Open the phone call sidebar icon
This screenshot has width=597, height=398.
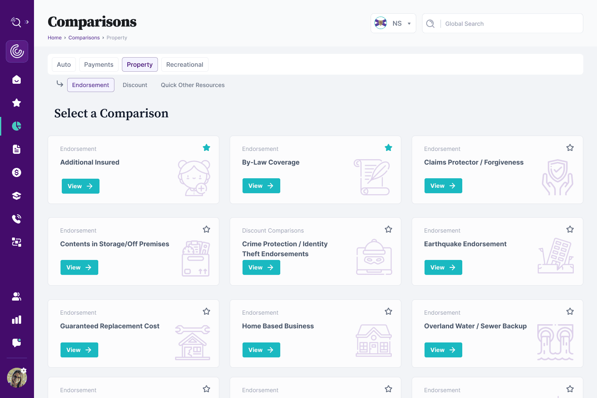coord(17,219)
